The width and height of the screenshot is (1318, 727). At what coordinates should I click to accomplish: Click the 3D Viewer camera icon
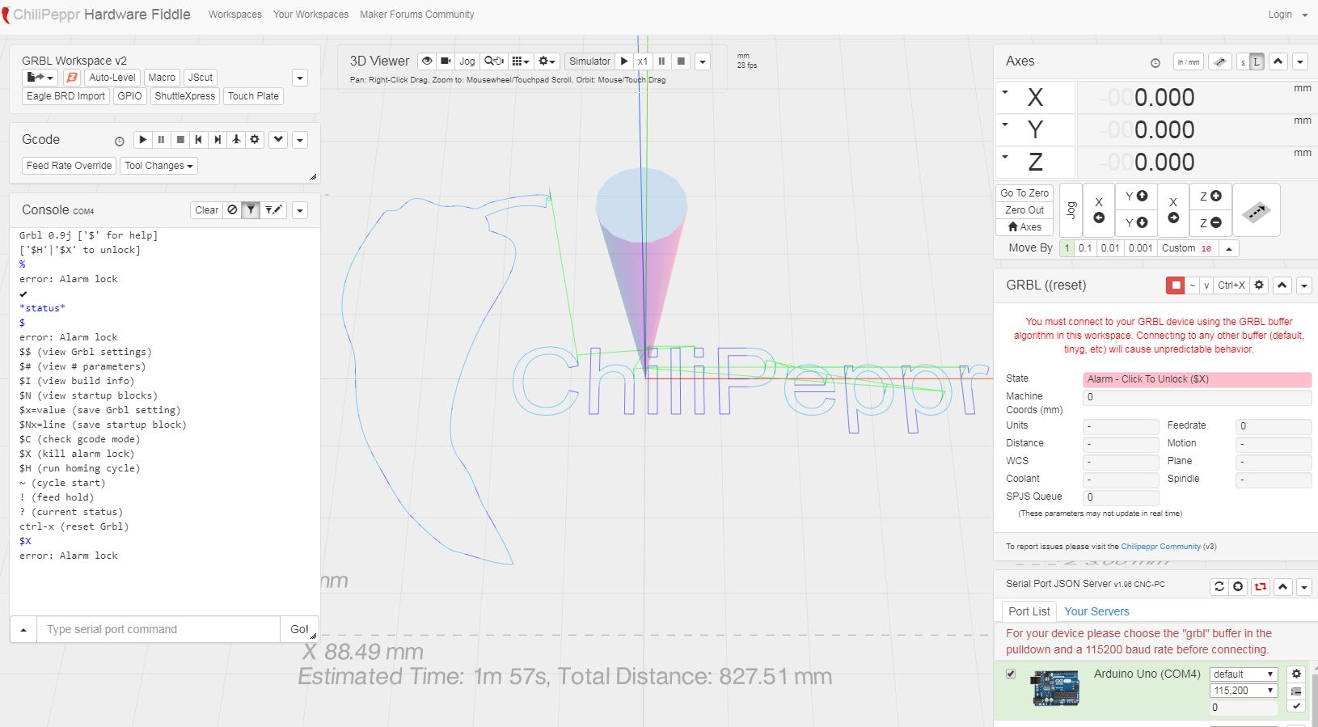coord(446,61)
